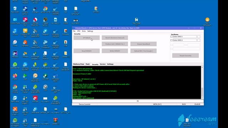228x128 pixels.
Task: Open the Settings menu in menu bar
Action: pyautogui.click(x=90, y=31)
